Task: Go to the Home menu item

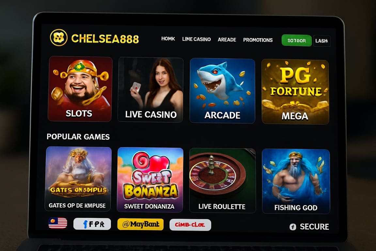Action: coord(168,39)
